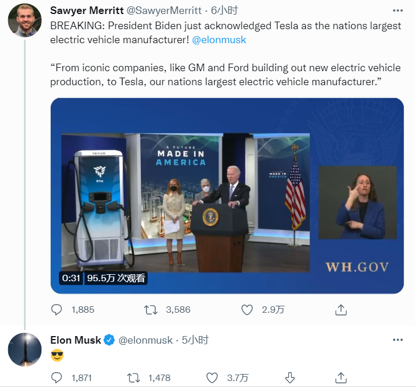Open more options for Sawyer Merritt's tweet

click(398, 11)
